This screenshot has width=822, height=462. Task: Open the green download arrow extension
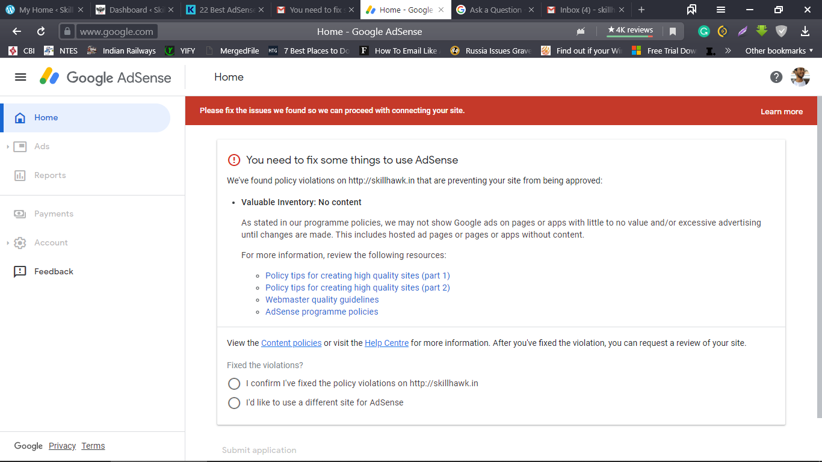[x=762, y=31]
